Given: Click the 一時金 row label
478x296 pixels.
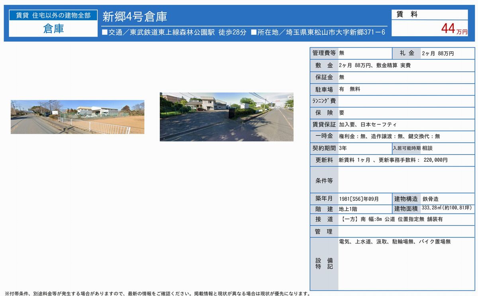Looking at the screenshot, I should pyautogui.click(x=324, y=136).
